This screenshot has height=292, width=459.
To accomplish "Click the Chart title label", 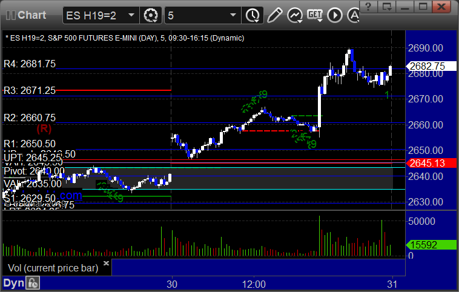I will click(x=31, y=15).
